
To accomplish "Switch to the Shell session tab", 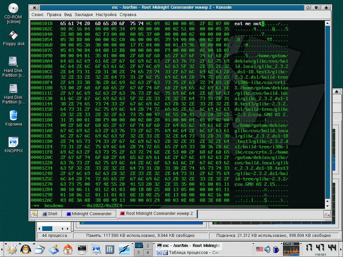I will (50, 214).
